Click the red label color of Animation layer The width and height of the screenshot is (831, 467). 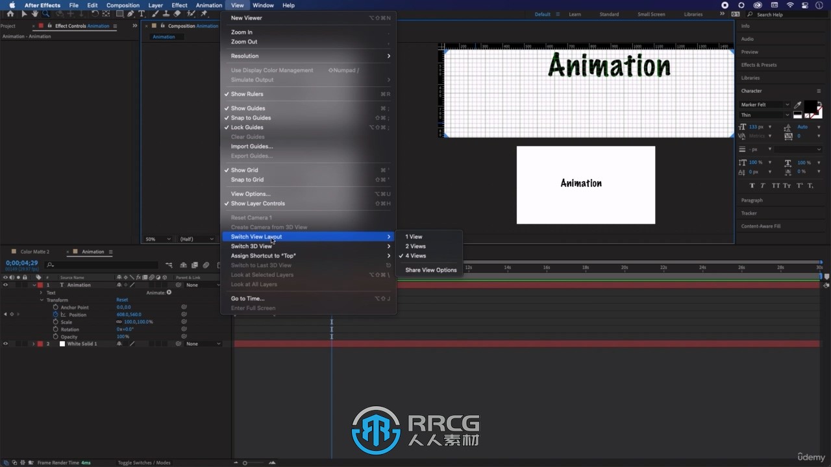point(40,285)
